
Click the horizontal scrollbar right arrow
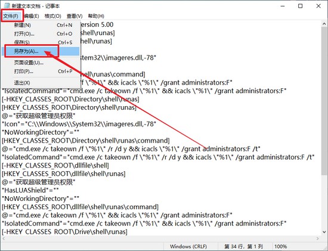click(318, 238)
